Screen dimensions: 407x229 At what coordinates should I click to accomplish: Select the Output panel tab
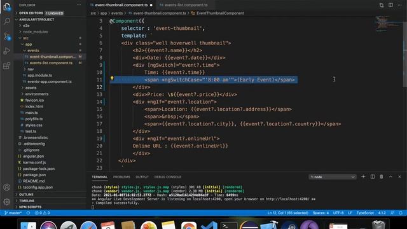click(x=142, y=177)
